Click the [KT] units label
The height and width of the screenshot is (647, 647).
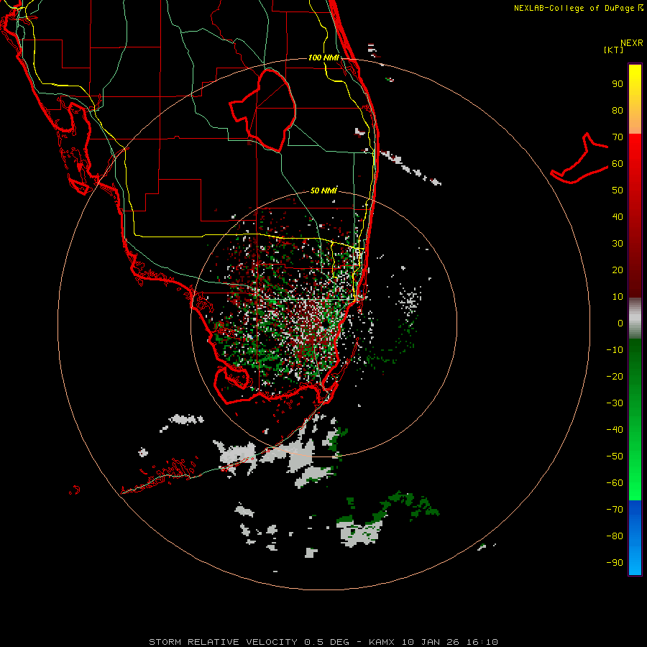click(x=614, y=50)
